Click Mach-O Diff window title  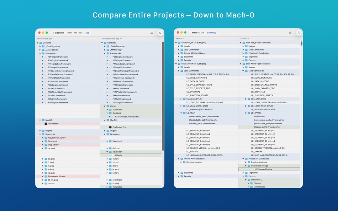(x=198, y=33)
